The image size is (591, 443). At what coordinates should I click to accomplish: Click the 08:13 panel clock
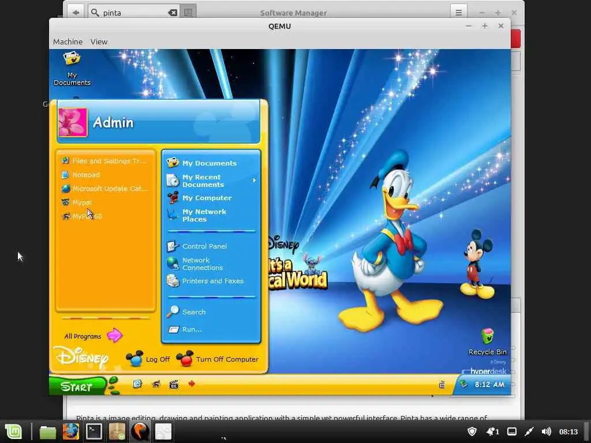tap(568, 431)
